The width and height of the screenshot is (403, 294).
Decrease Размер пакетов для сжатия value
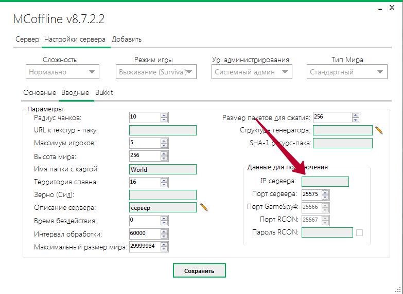356,120
